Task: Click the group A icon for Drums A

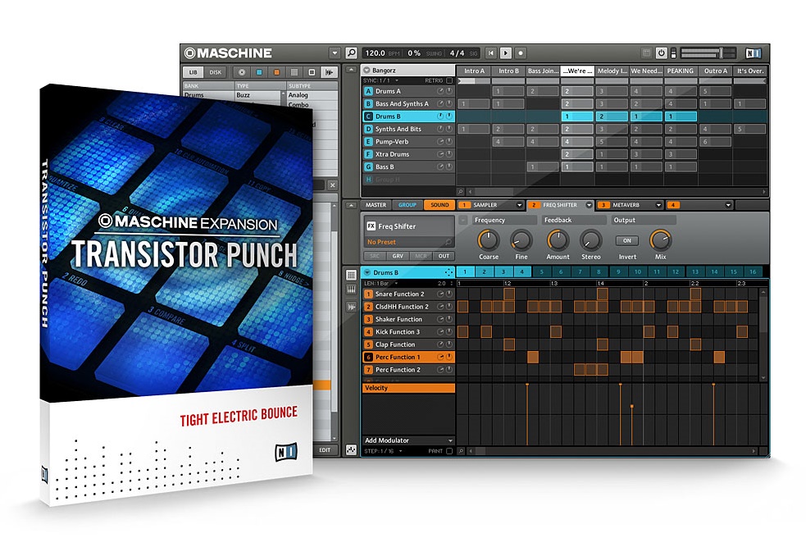Action: tap(368, 91)
